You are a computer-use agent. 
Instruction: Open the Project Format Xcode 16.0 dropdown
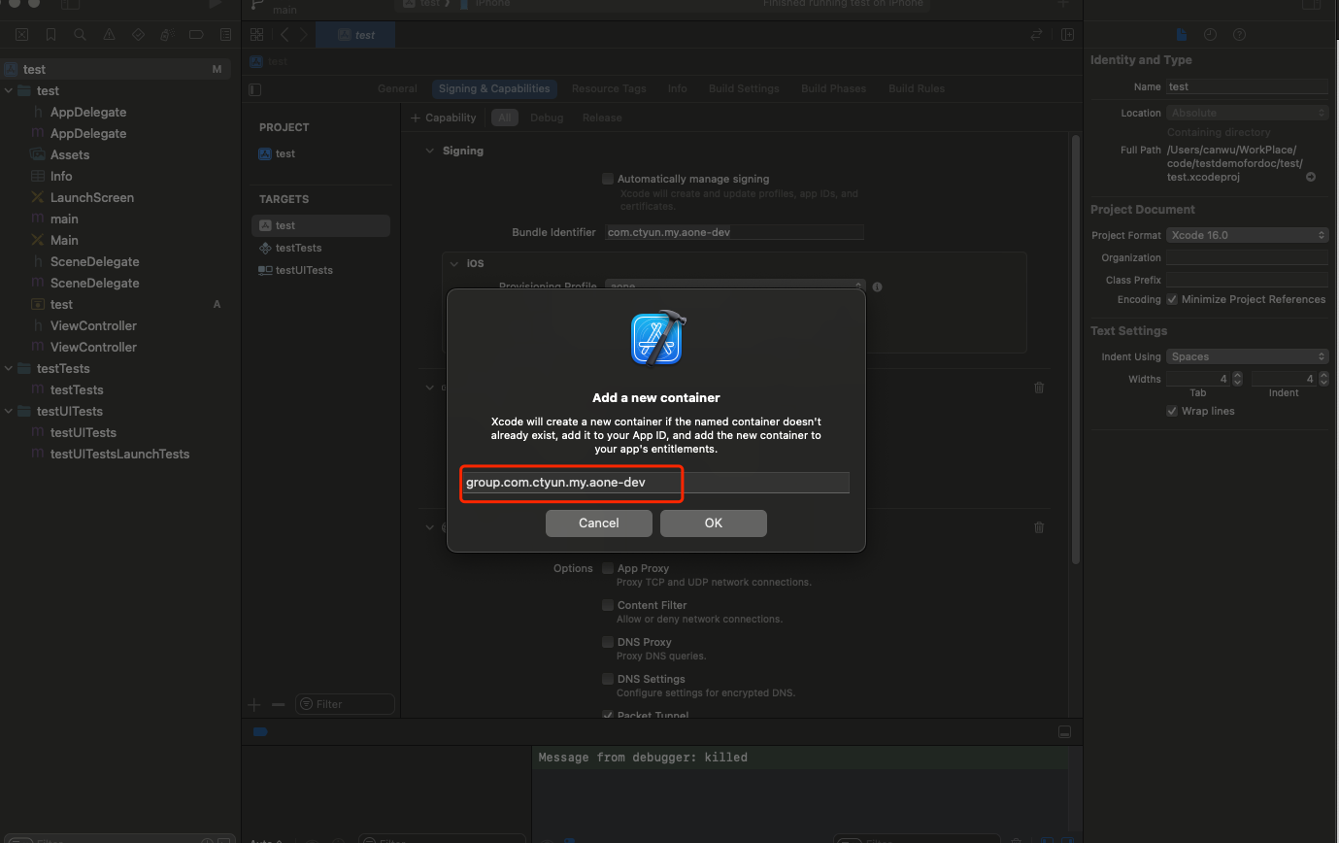(1247, 235)
